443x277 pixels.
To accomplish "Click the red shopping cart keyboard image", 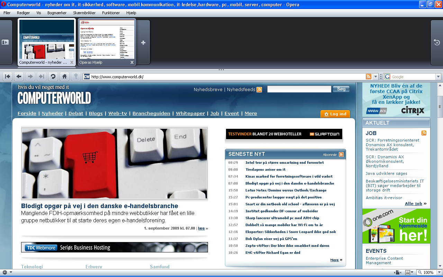I will click(x=115, y=163).
